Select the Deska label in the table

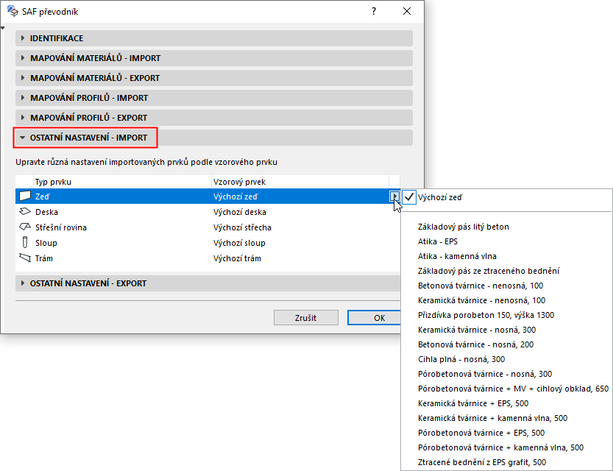click(x=46, y=212)
